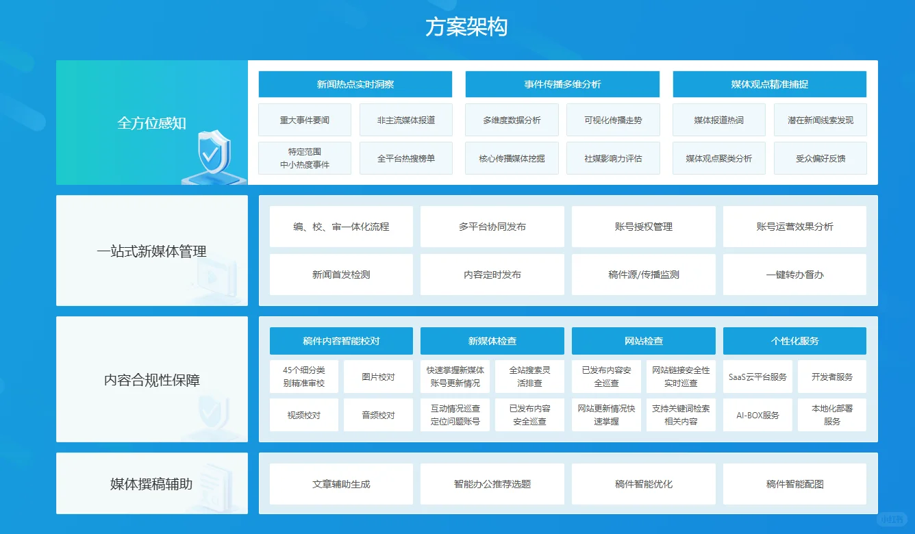The height and width of the screenshot is (534, 915).
Task: Click the 稿件智能配图 item
Action: tap(794, 484)
